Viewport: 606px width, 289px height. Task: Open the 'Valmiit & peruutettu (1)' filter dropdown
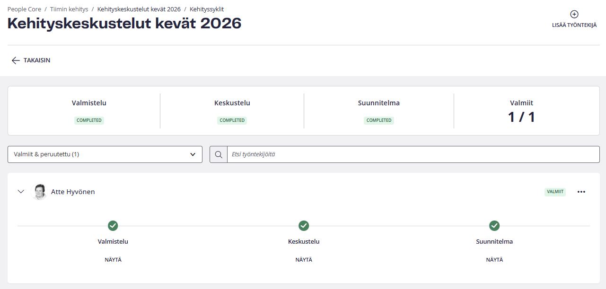click(x=105, y=154)
